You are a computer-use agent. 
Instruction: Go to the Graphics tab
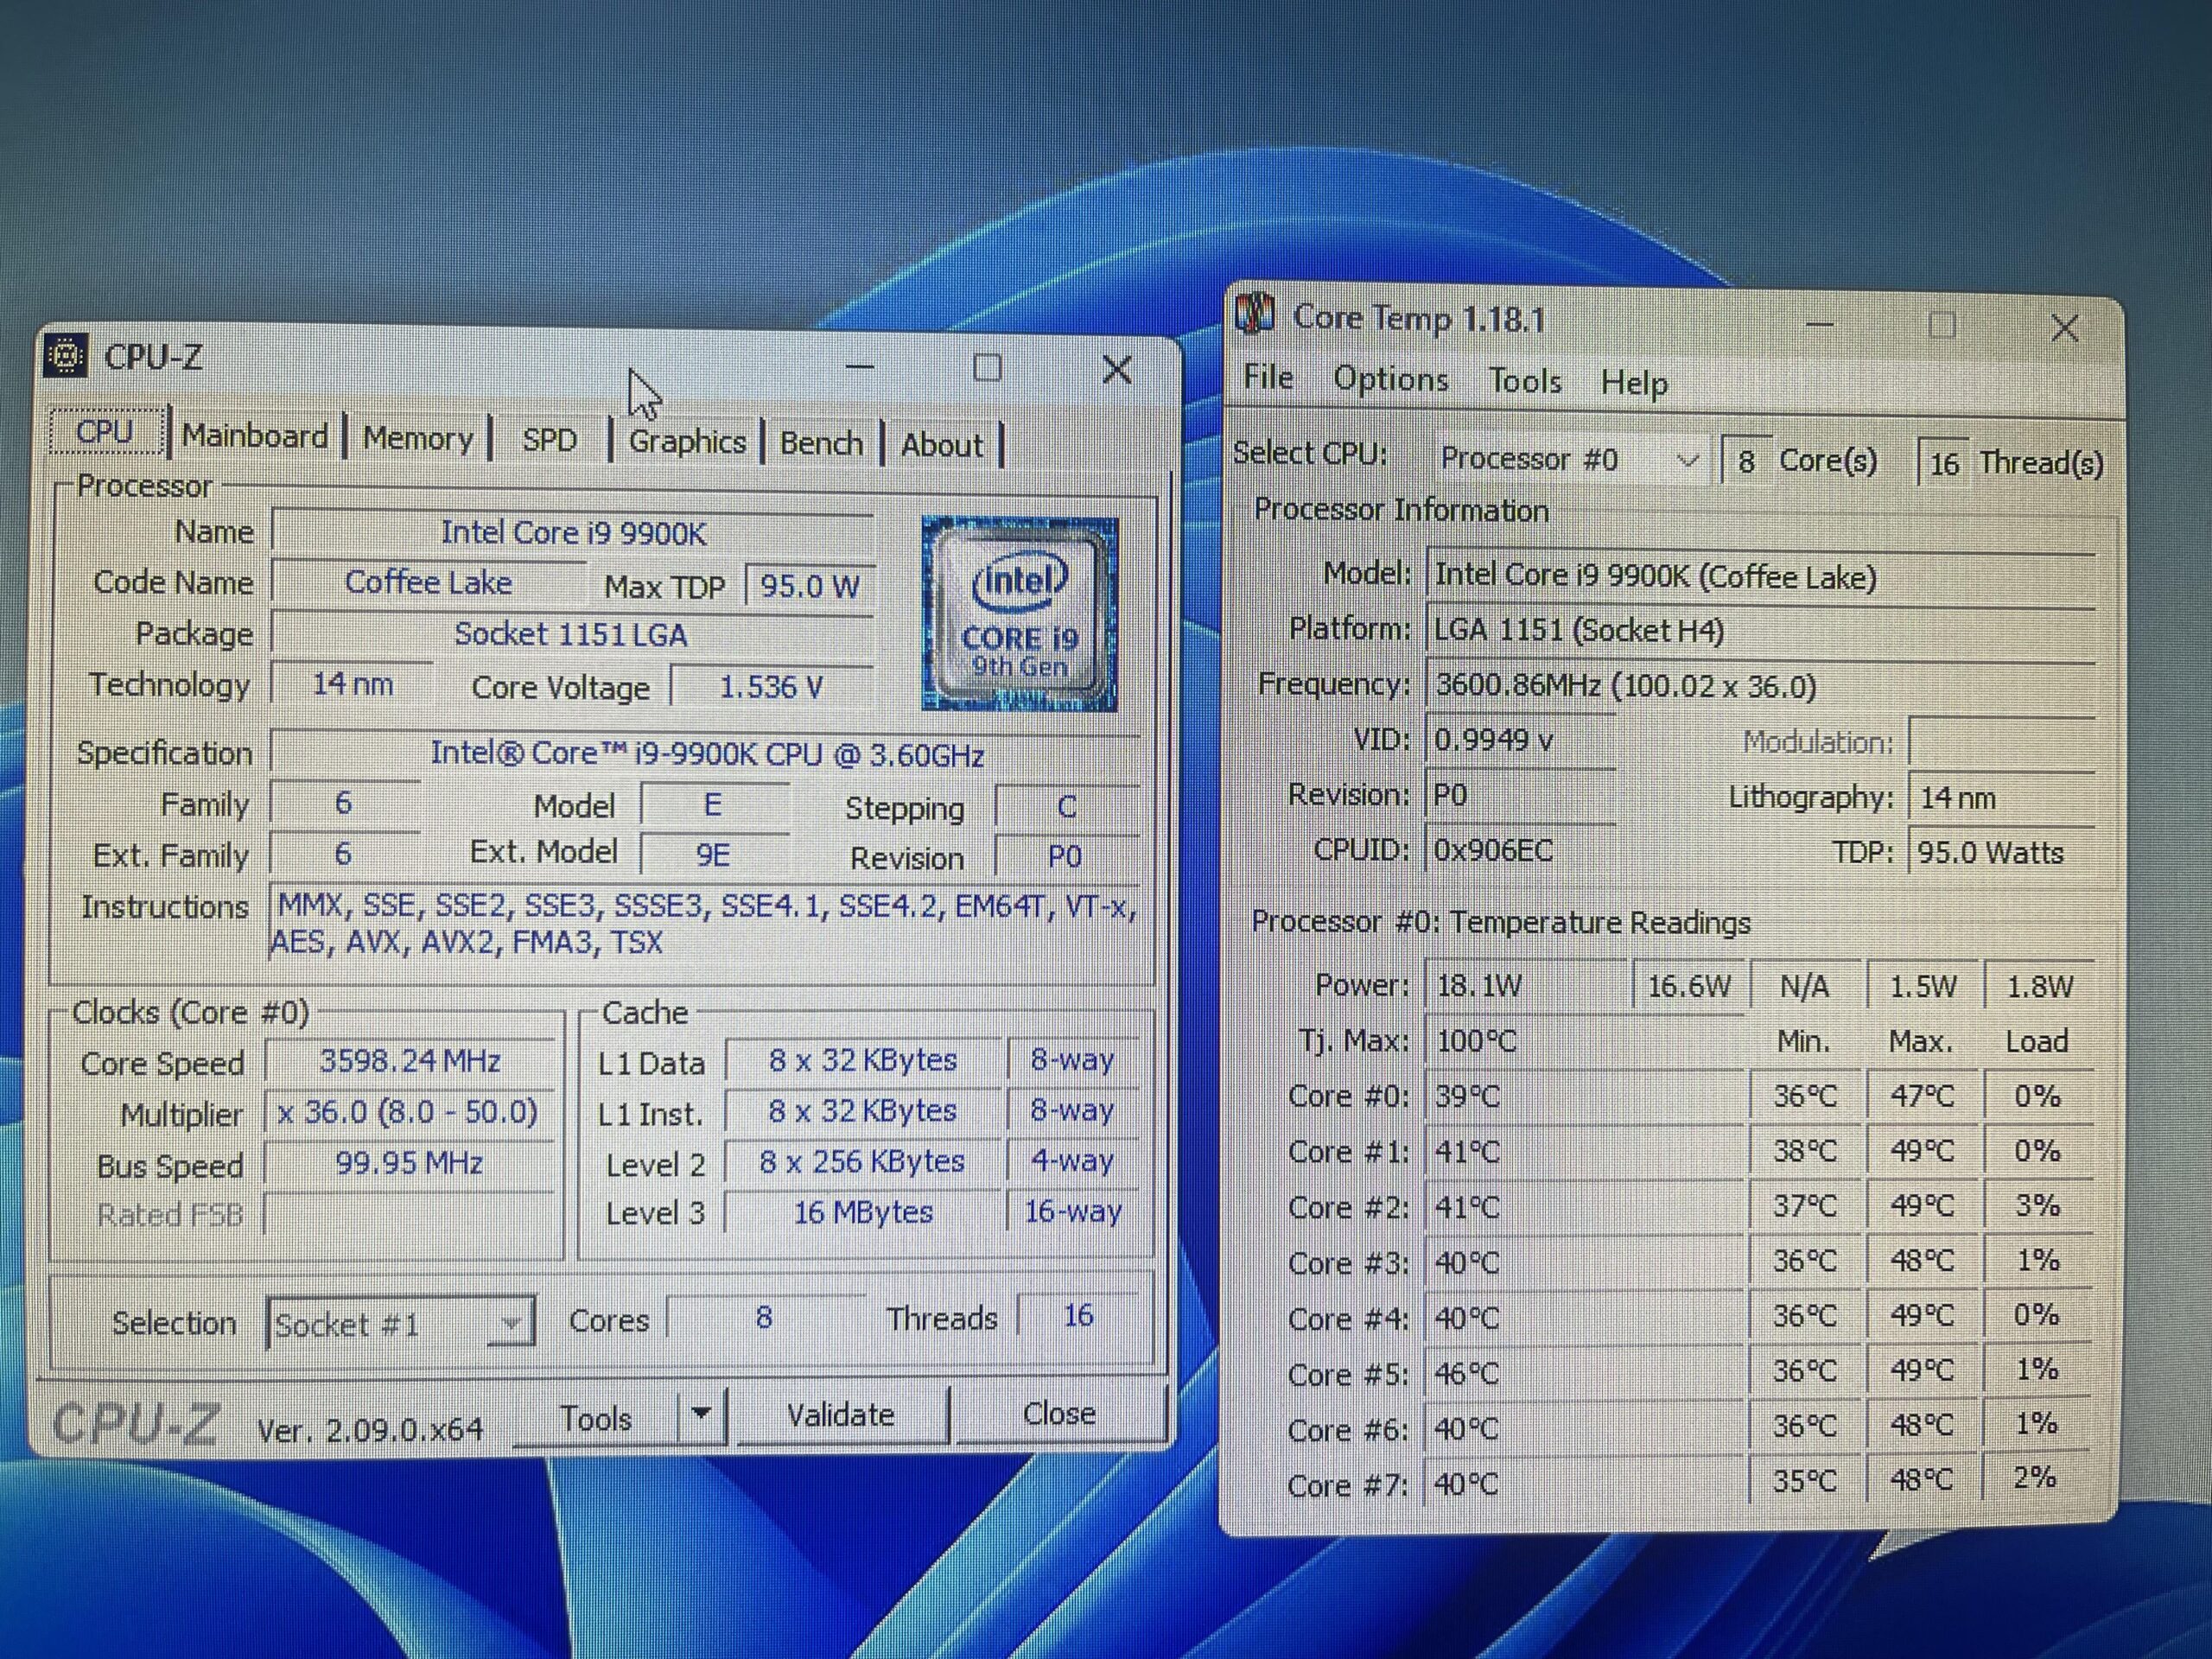pos(687,442)
